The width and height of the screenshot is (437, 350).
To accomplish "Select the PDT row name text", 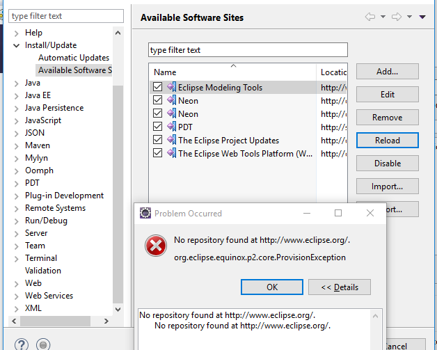I will pyautogui.click(x=185, y=127).
